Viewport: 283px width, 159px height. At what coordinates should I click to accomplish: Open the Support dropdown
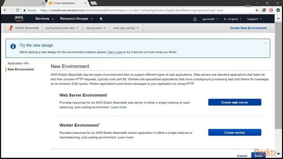(x=254, y=19)
